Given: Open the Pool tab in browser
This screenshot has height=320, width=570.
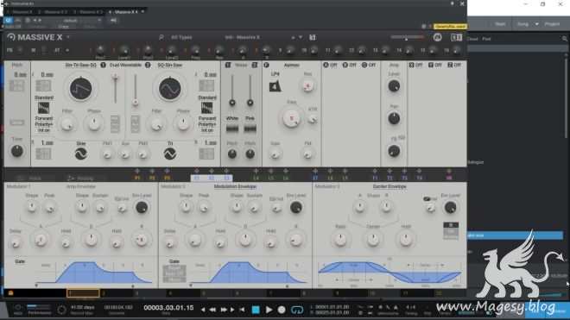Looking at the screenshot, I should (x=486, y=39).
